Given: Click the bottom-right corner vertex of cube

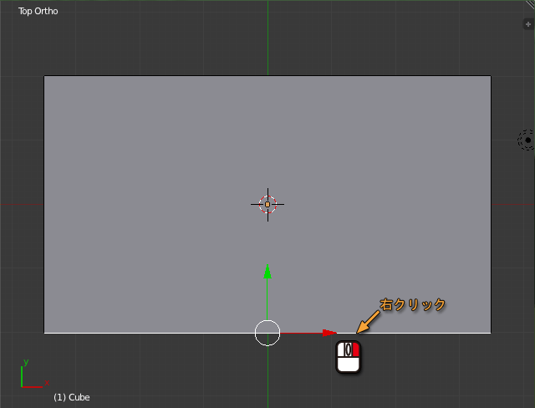Looking at the screenshot, I should click(491, 333).
